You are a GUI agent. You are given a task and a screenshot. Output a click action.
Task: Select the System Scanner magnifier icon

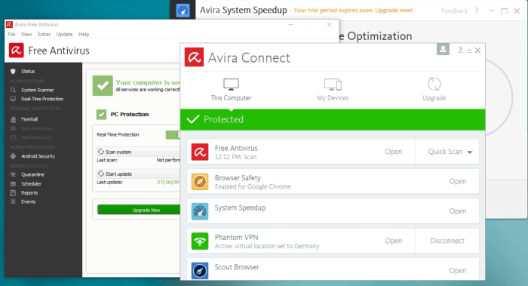13,90
